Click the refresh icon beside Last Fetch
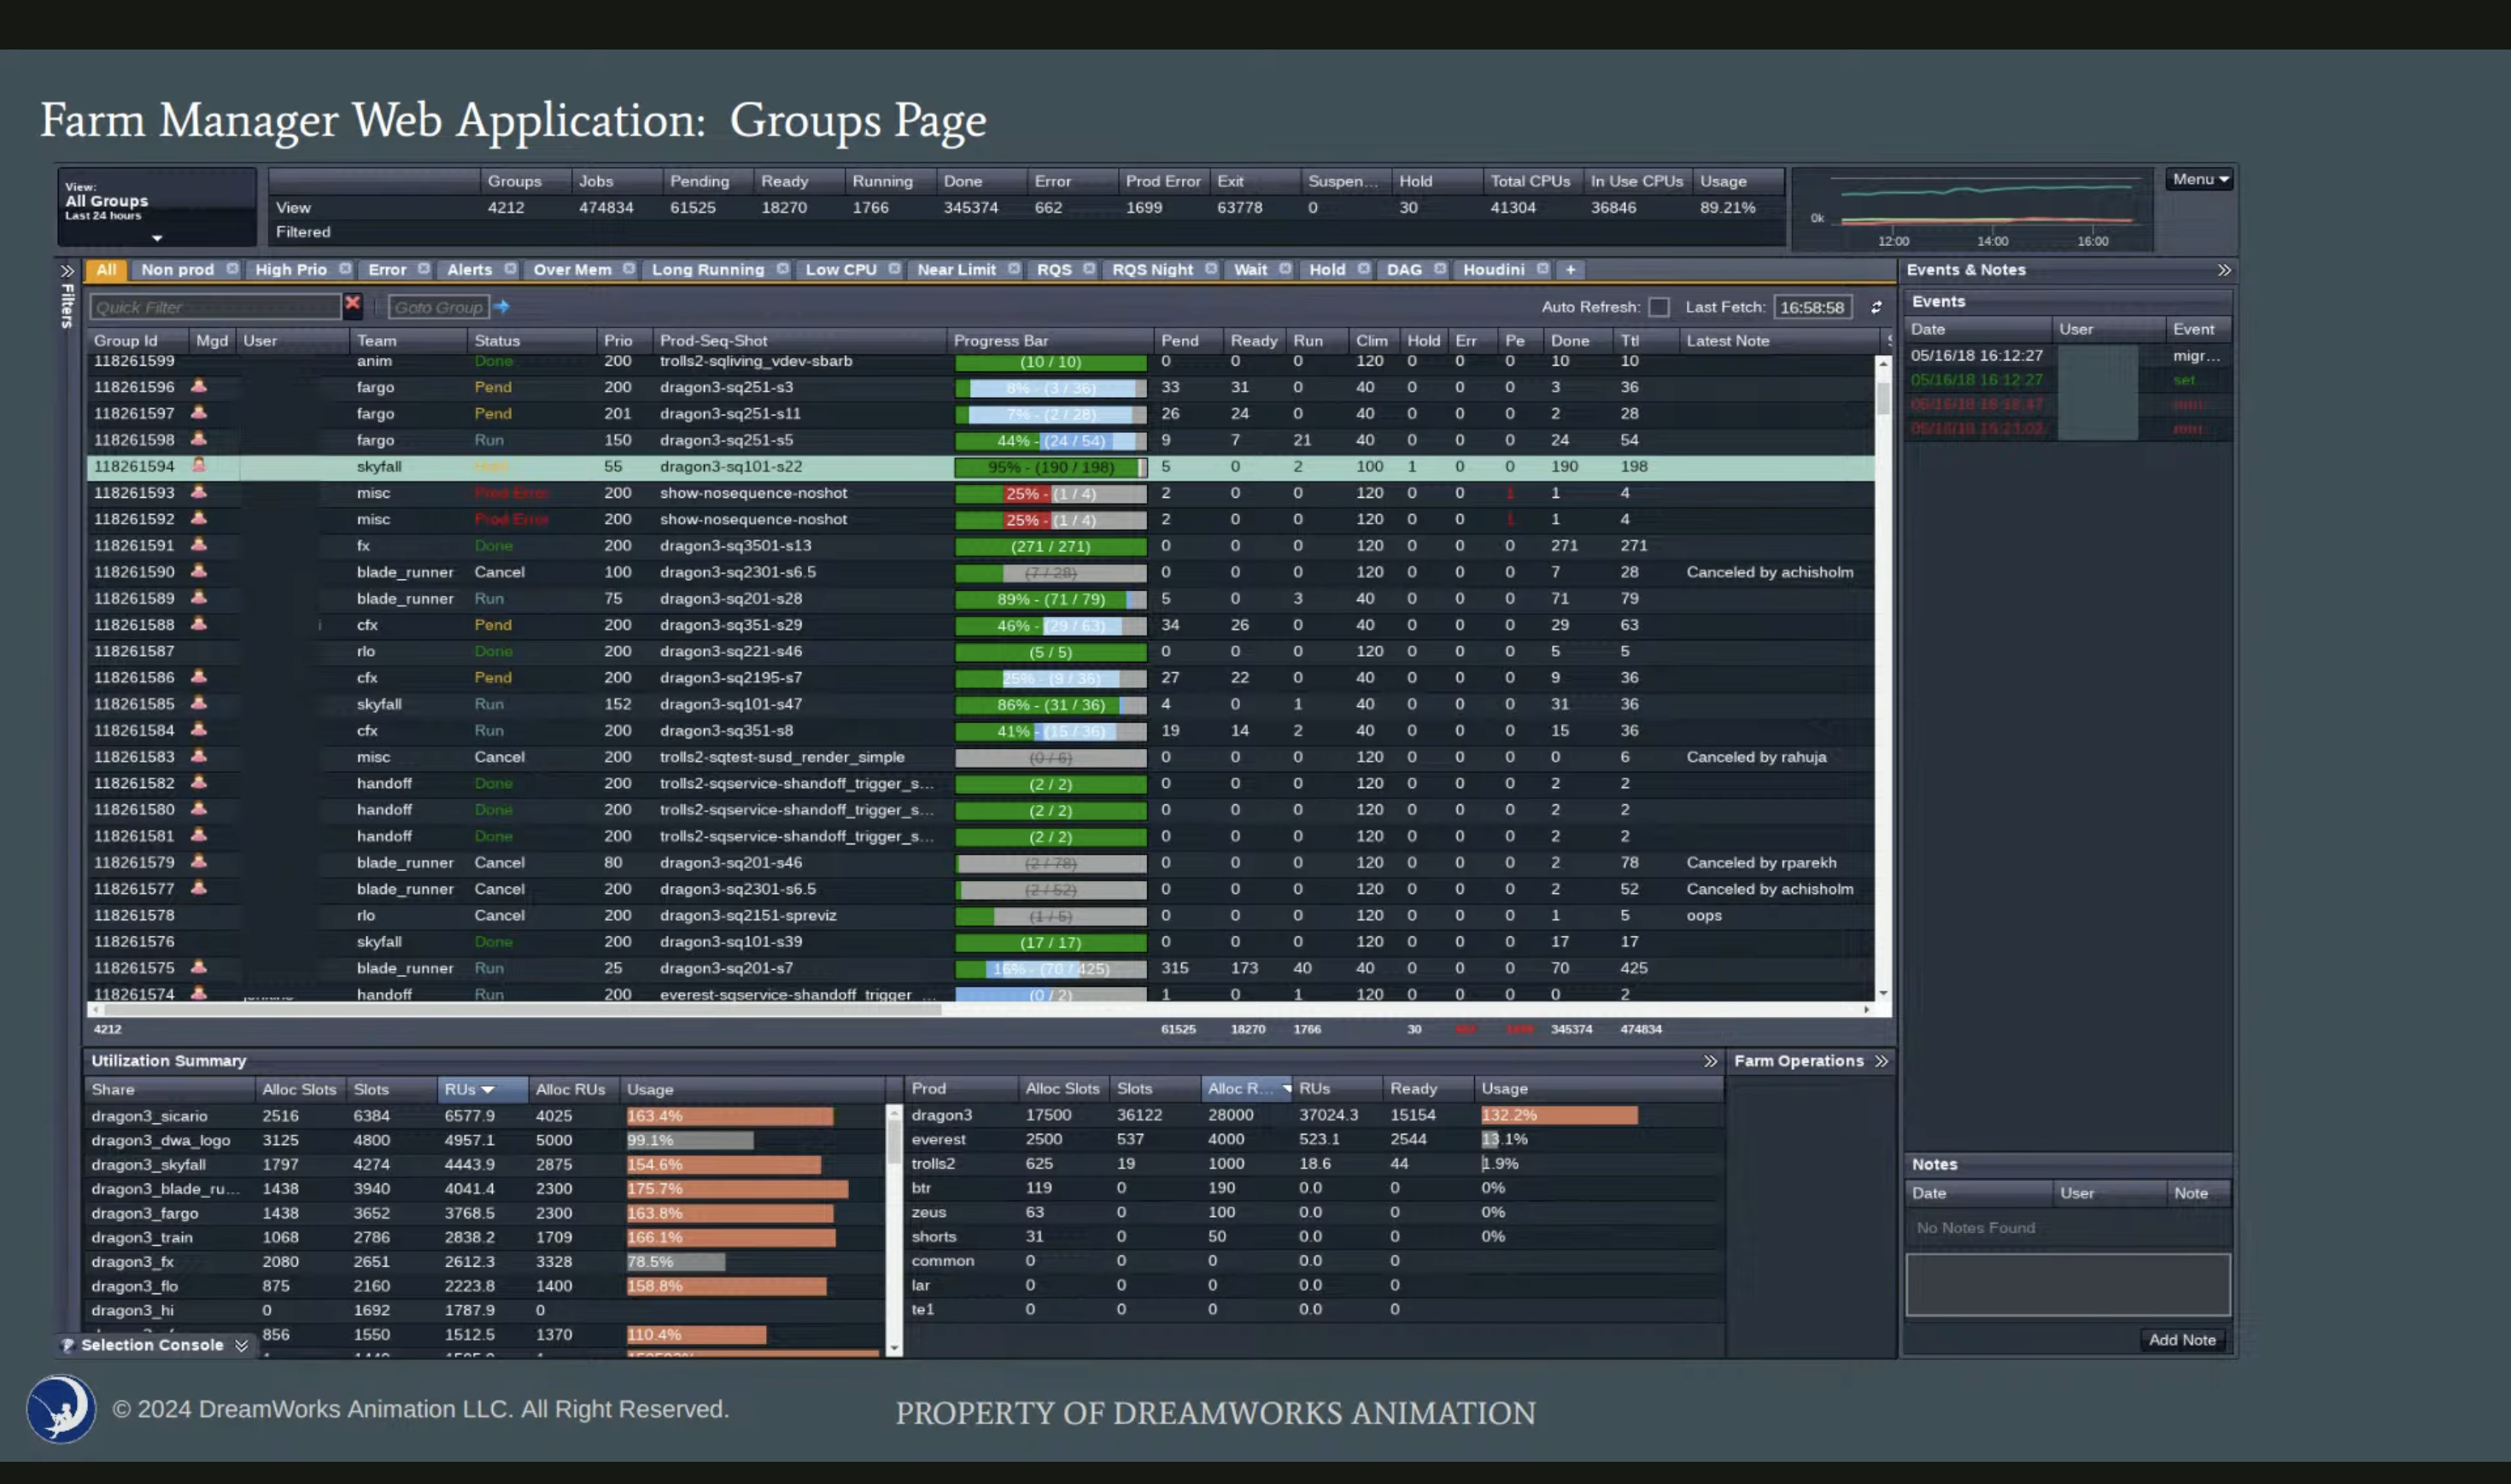2511x1484 pixels. [x=1876, y=307]
